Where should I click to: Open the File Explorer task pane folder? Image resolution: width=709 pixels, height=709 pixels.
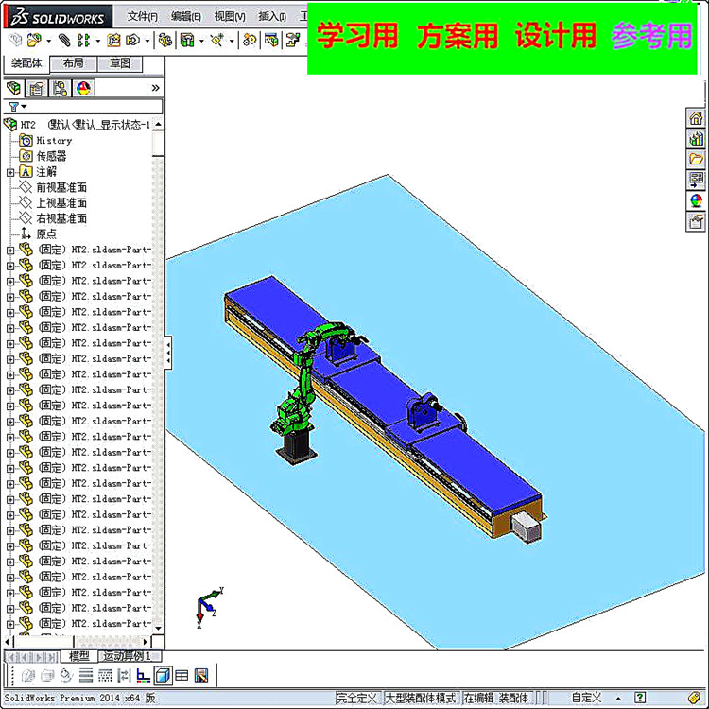[696, 159]
